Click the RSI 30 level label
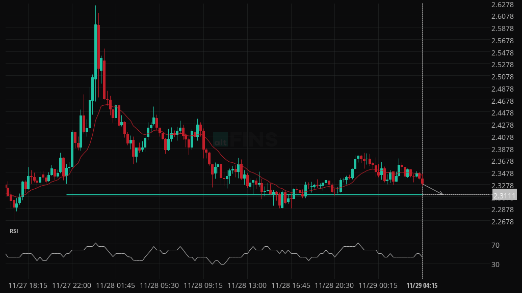This screenshot has width=522, height=293. [495, 265]
